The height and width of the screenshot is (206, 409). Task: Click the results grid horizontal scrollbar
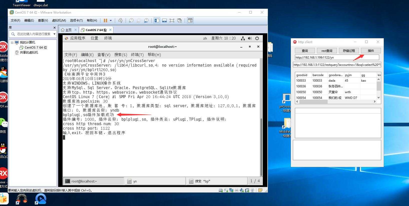[336, 101]
